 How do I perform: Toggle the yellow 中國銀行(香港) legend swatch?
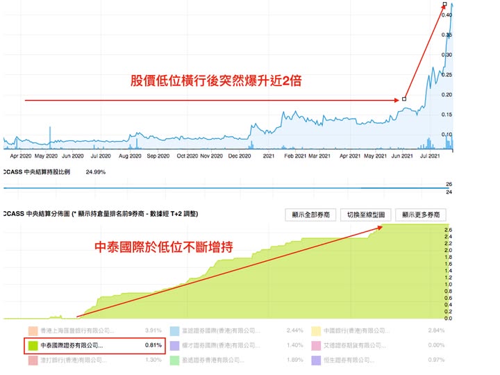316,331
